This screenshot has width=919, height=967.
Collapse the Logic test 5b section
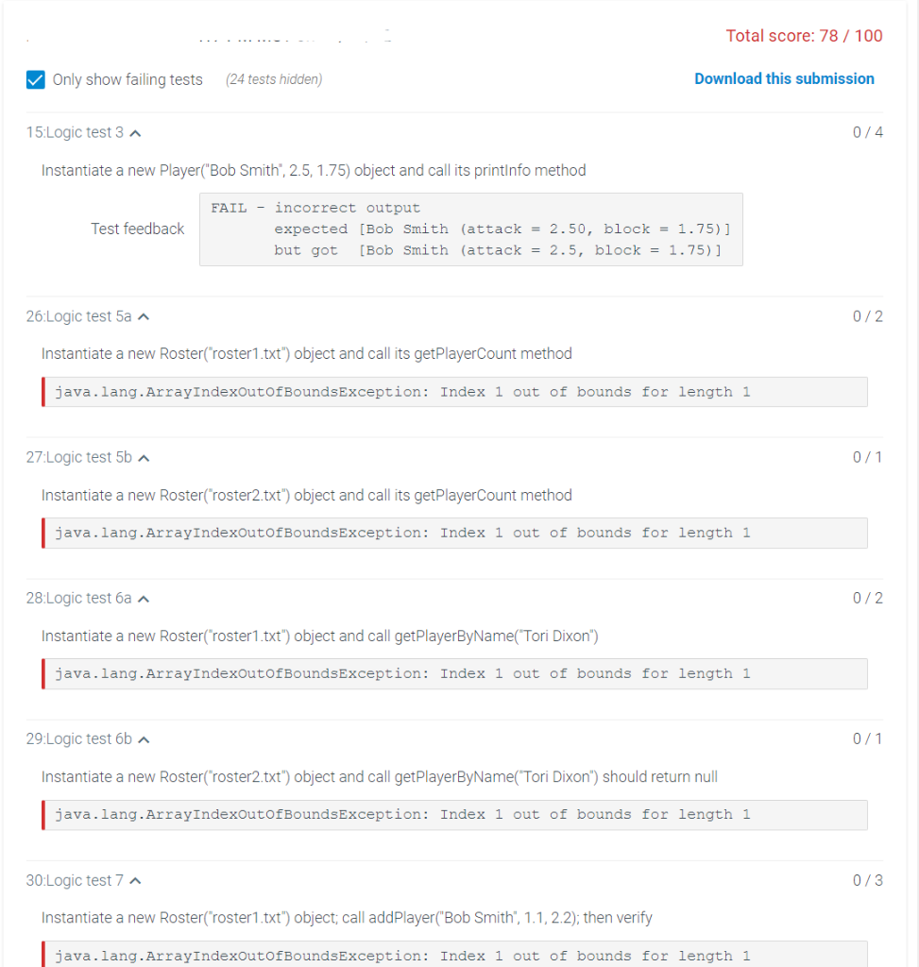pyautogui.click(x=145, y=457)
